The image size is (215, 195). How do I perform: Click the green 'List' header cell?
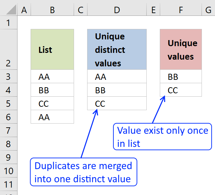52,50
